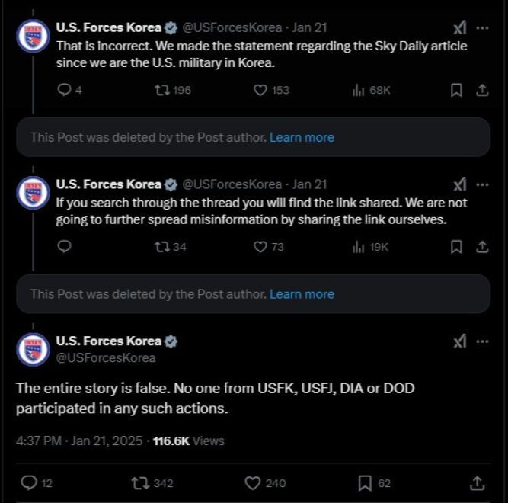508x503 pixels.
Task: Bookmark the Sky Daily article post
Action: [456, 90]
